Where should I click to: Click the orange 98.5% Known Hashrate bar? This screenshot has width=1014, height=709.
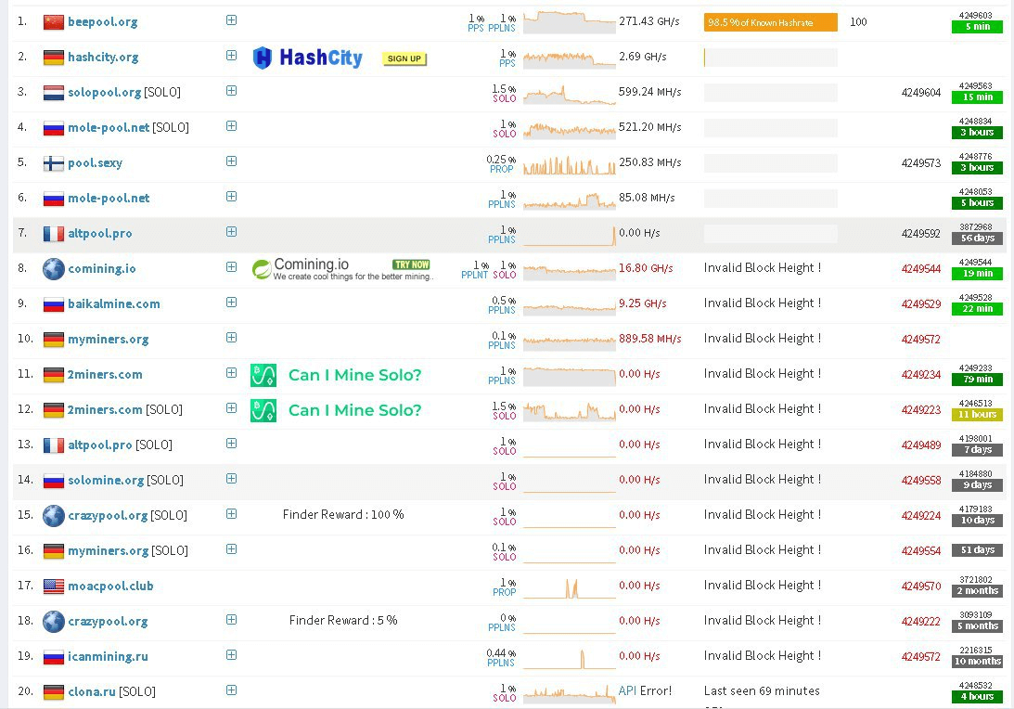tap(770, 22)
